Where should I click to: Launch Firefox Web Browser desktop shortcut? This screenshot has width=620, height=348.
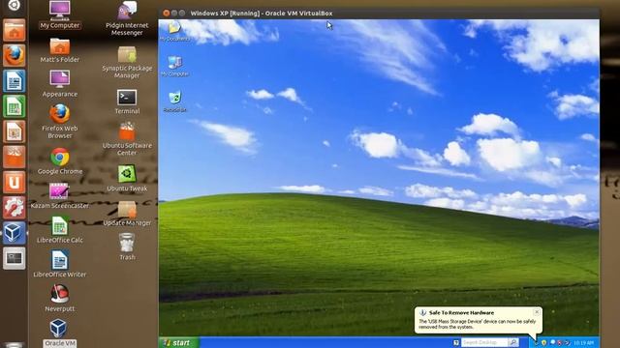pyautogui.click(x=60, y=122)
